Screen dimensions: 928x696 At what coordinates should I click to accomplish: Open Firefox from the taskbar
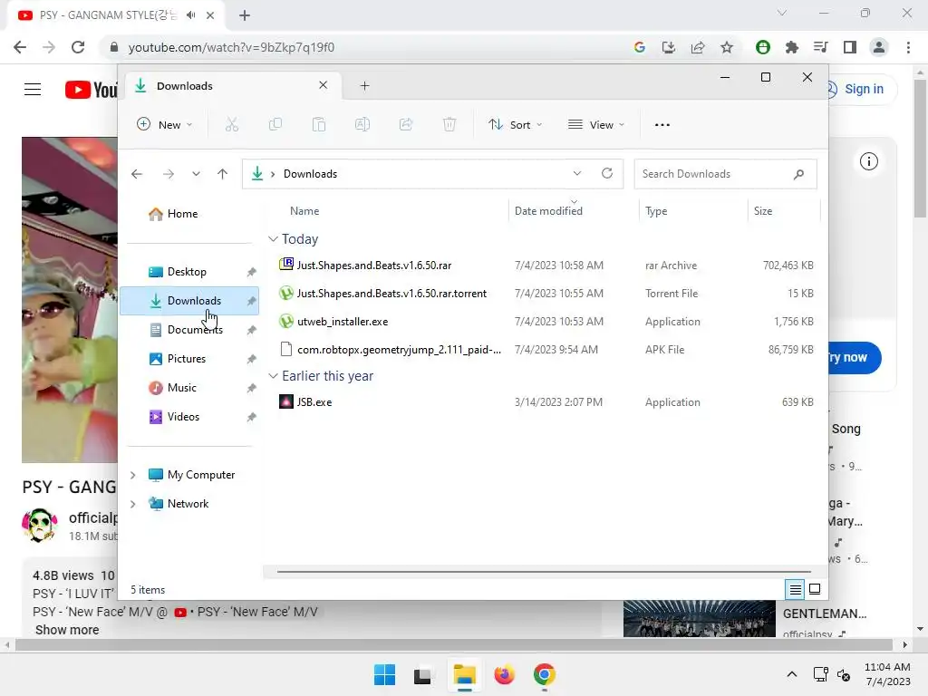point(504,674)
